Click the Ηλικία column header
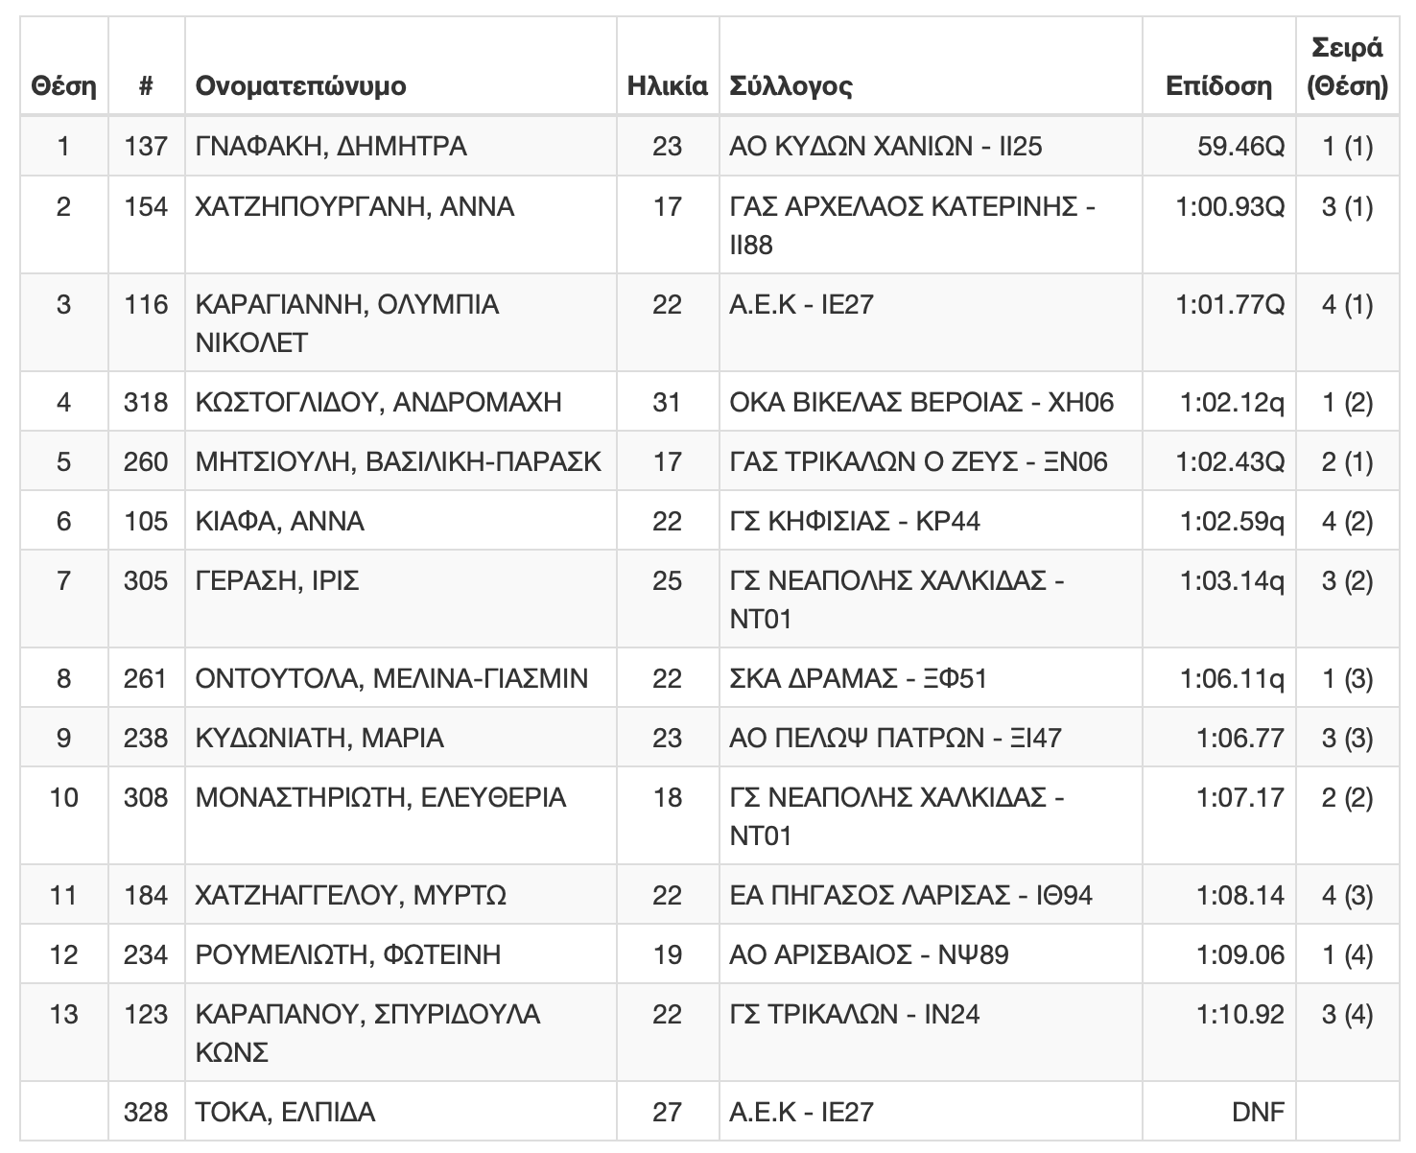Viewport: 1416px width, 1153px height. (x=667, y=86)
